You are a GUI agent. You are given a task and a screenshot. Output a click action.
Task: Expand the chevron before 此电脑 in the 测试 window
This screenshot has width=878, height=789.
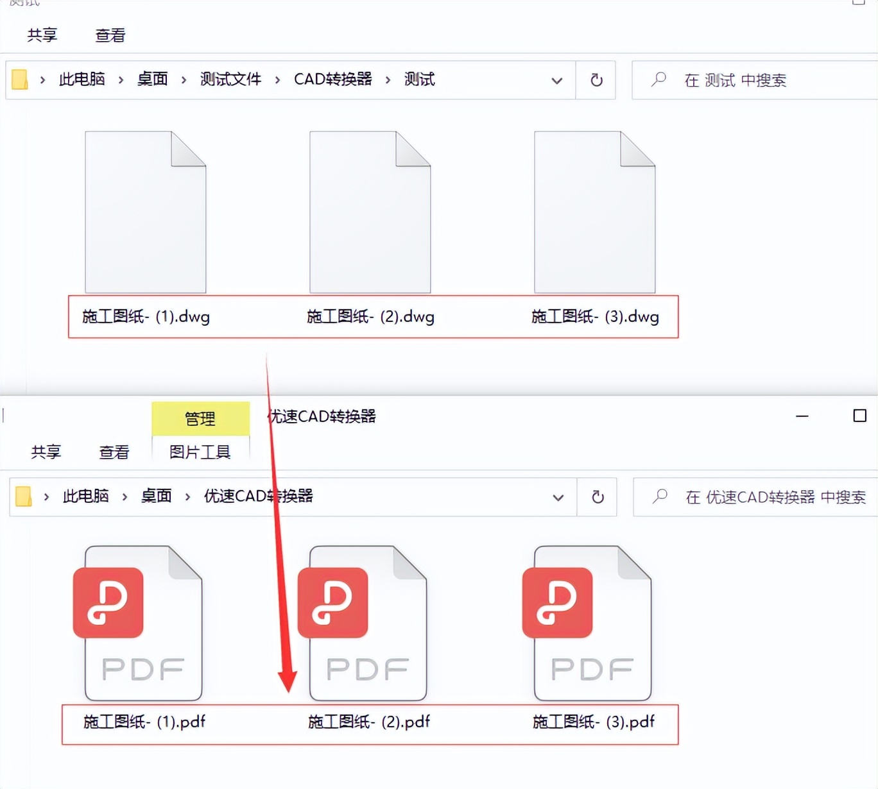(x=42, y=80)
